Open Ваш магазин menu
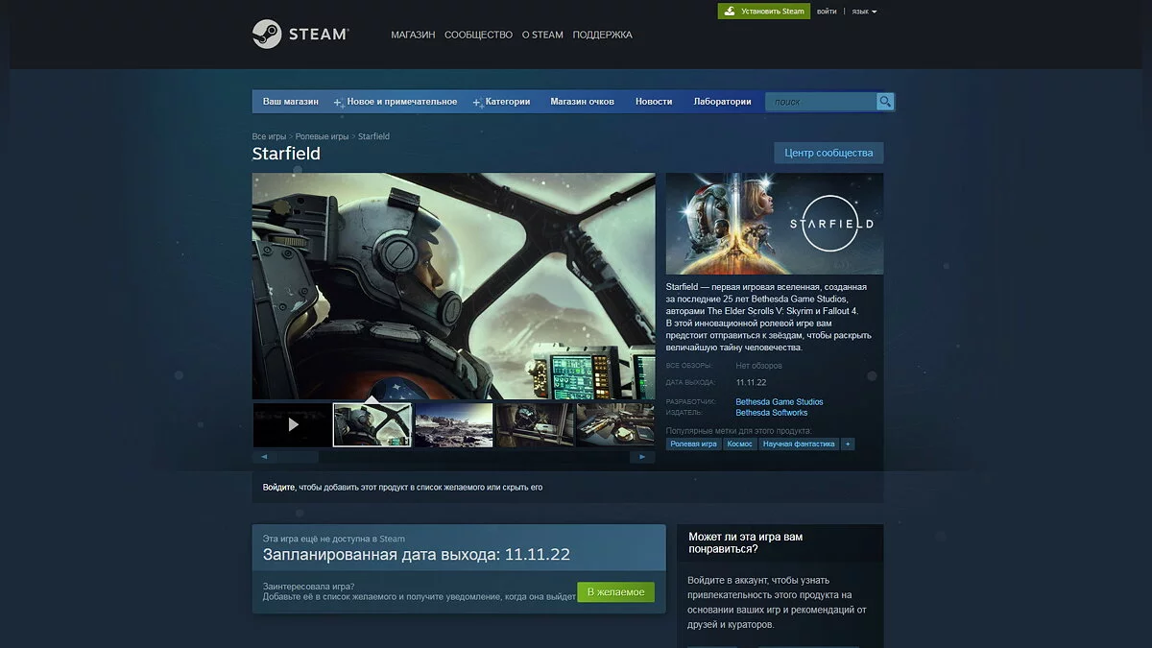Screen dimensions: 1152x648 [x=291, y=102]
